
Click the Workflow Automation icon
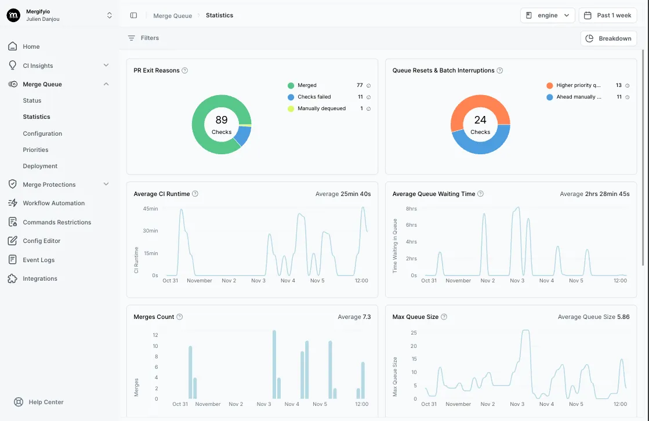(13, 204)
